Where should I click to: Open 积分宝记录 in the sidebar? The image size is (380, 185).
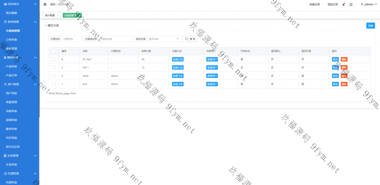point(13,147)
